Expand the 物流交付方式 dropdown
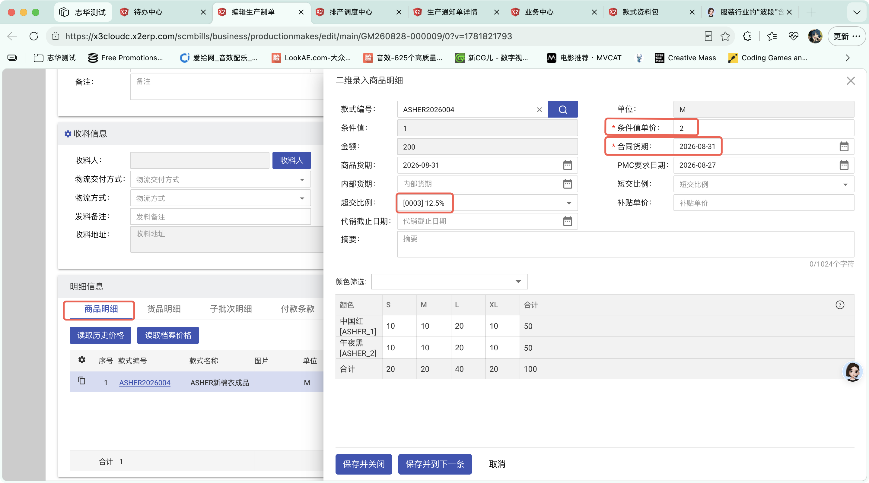The image size is (869, 483). pyautogui.click(x=220, y=180)
